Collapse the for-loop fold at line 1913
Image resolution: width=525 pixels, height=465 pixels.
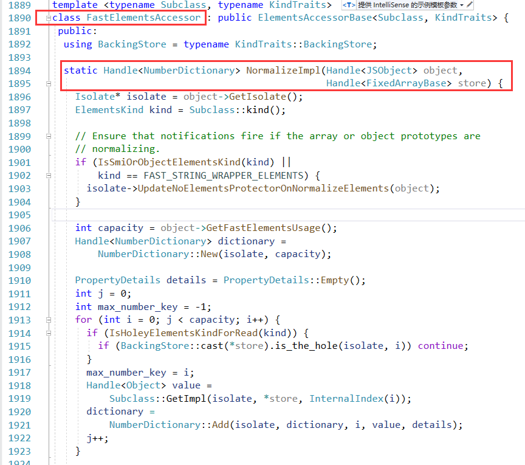49,320
